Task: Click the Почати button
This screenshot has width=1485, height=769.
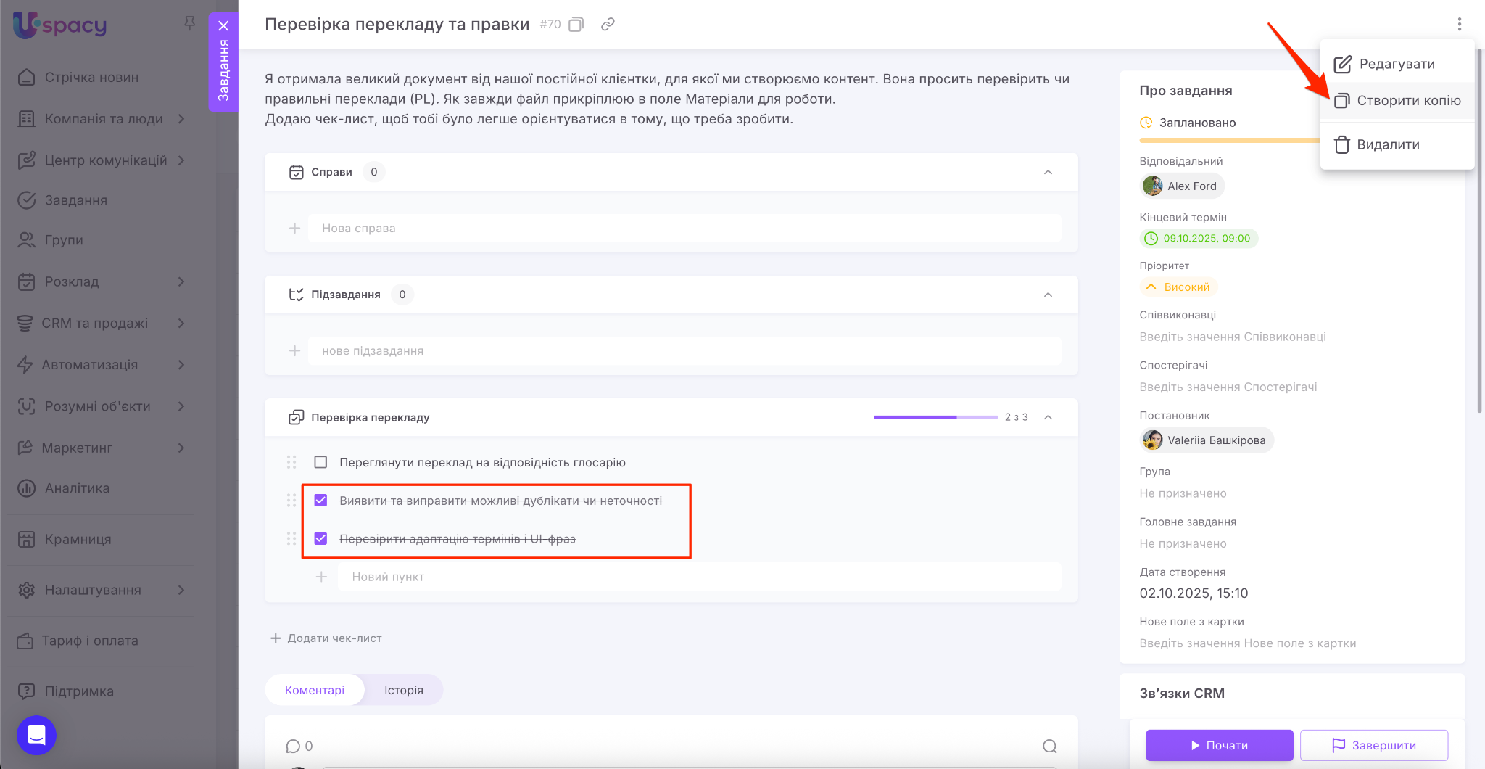Action: point(1219,745)
